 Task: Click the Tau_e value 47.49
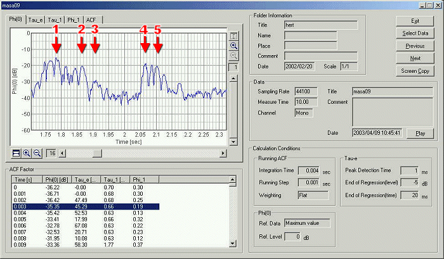81,200
